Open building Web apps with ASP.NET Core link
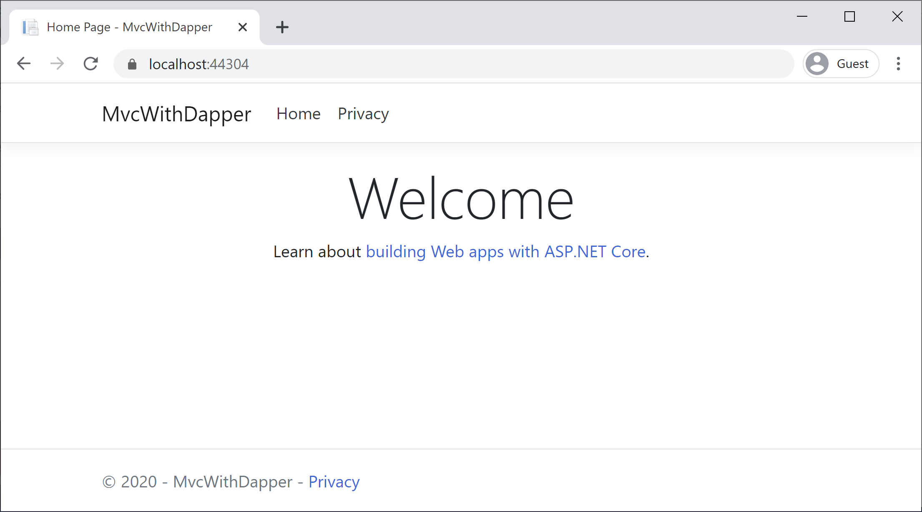 pyautogui.click(x=505, y=252)
